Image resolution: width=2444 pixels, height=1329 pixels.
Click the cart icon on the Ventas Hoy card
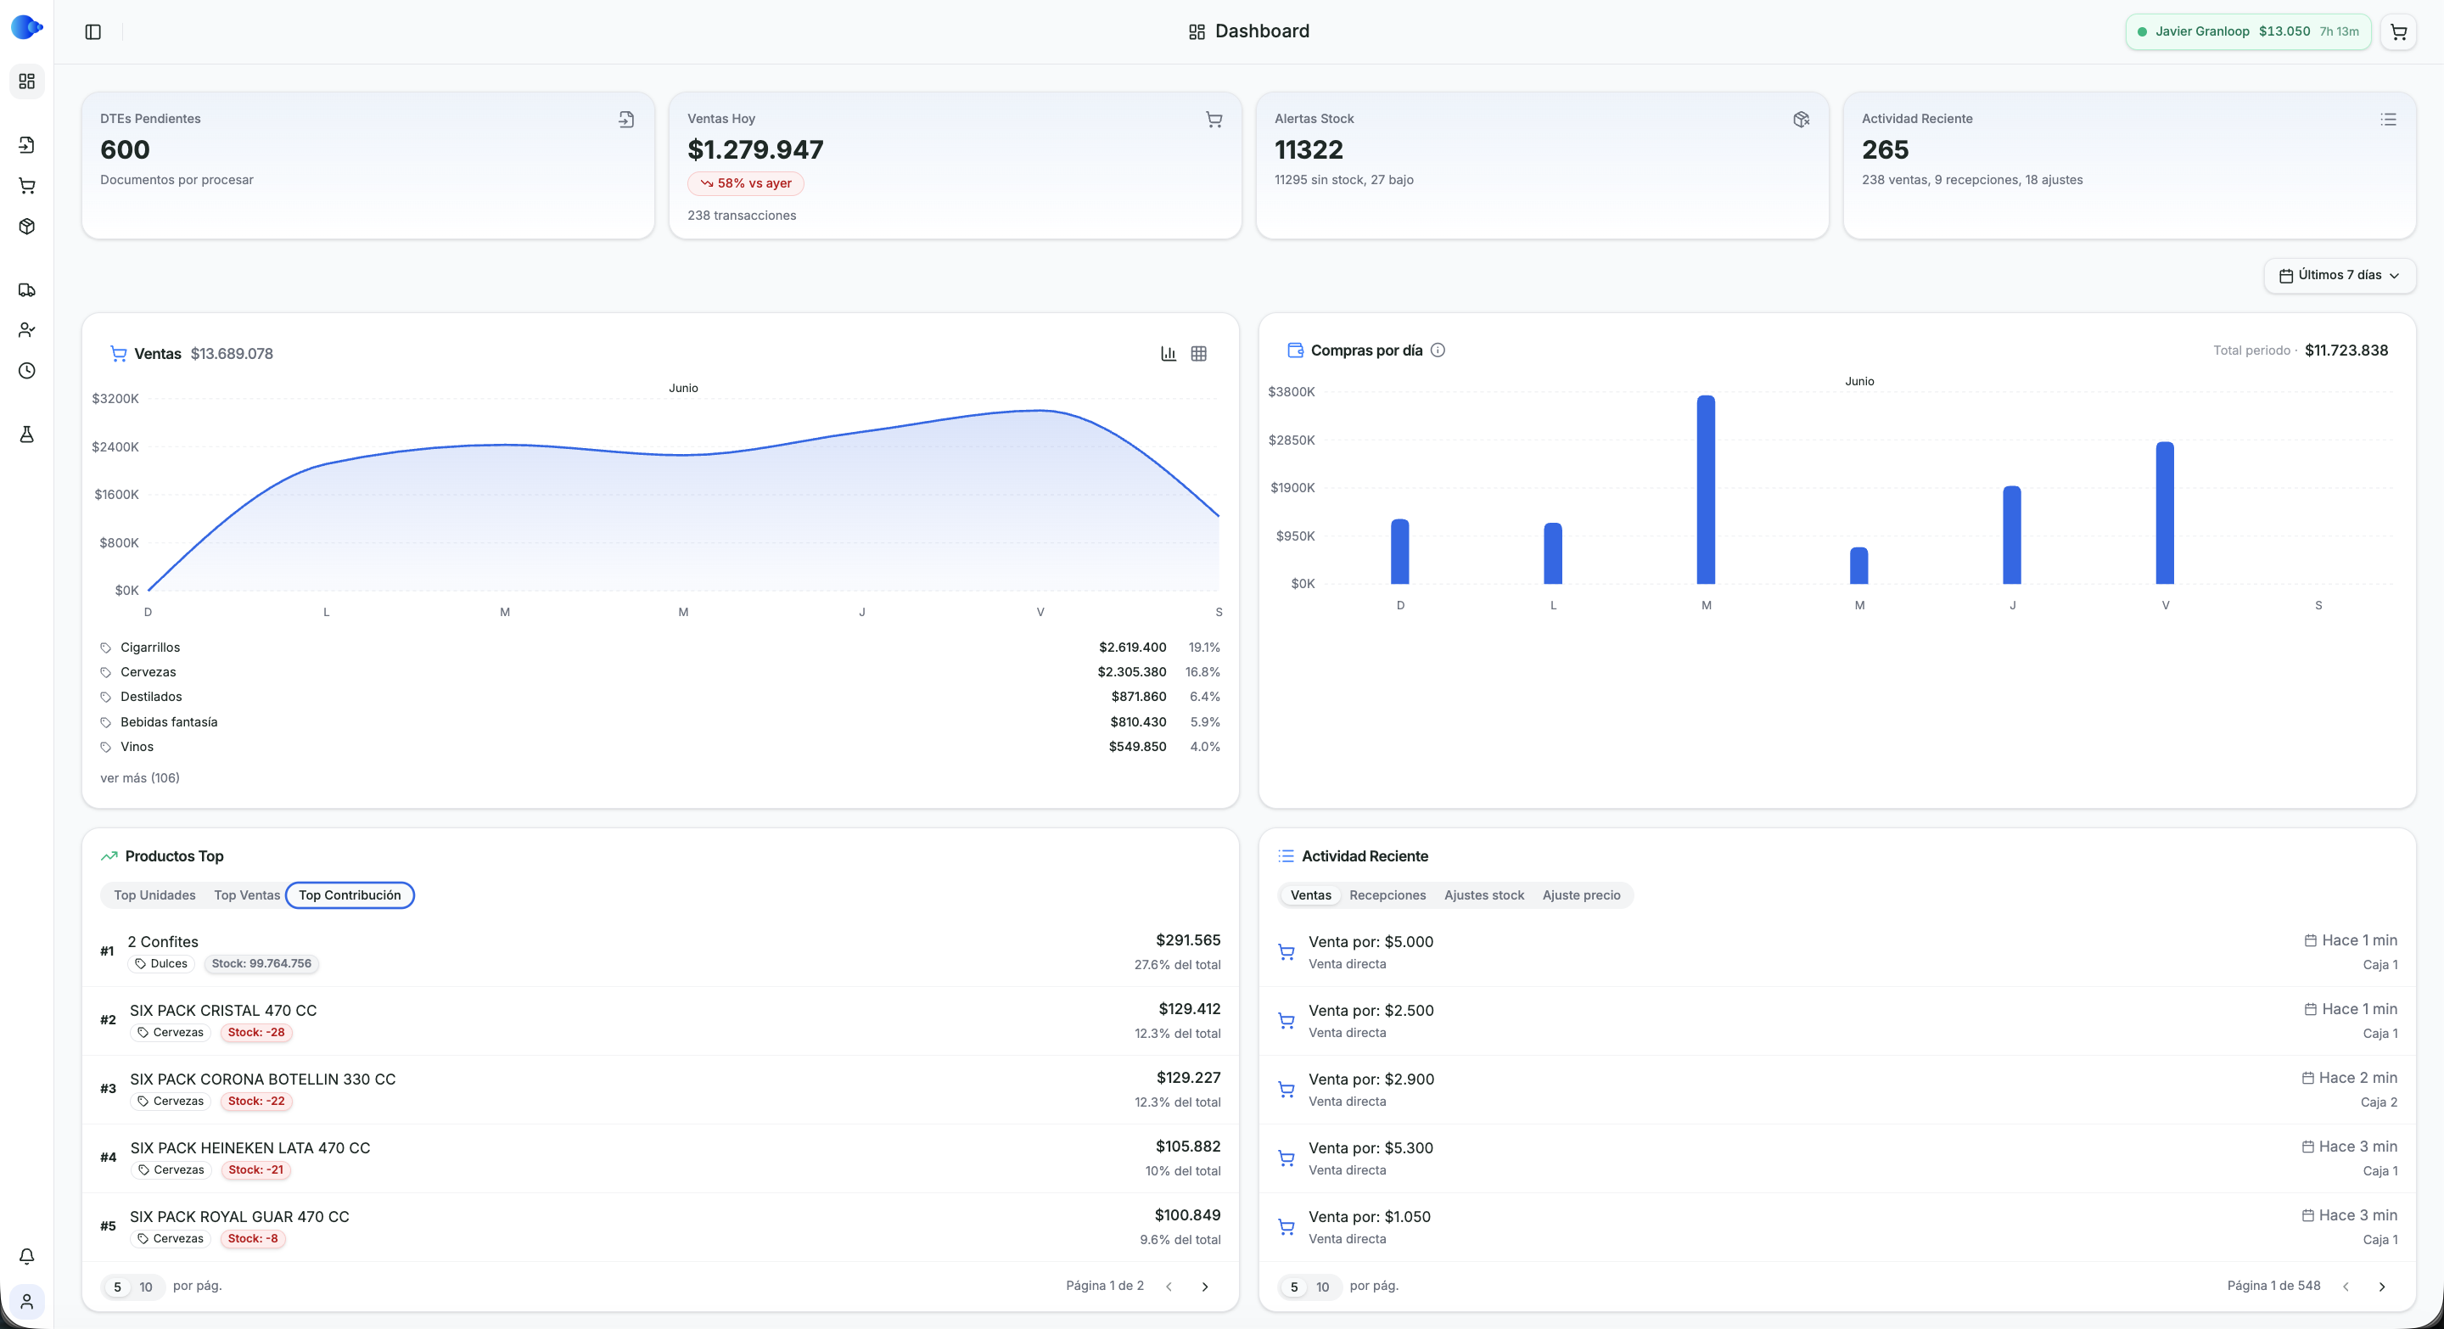click(x=1214, y=120)
